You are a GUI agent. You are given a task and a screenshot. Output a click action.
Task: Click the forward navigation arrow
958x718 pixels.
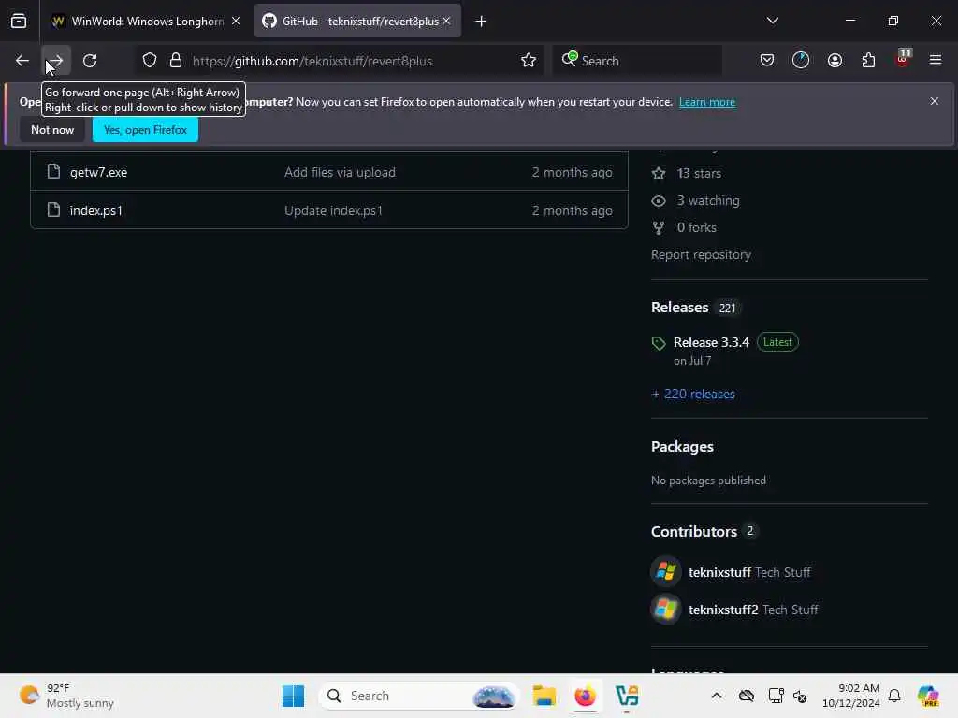coord(56,61)
